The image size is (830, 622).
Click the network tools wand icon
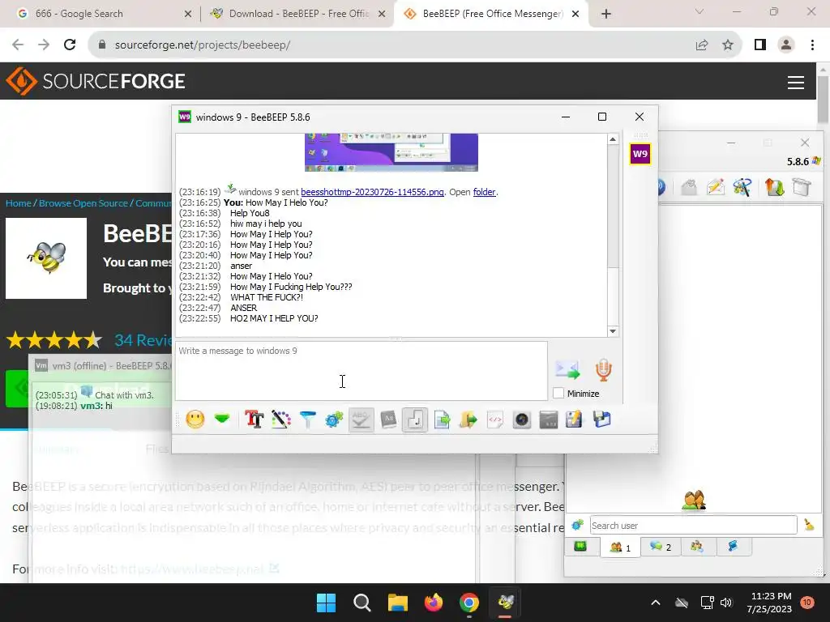pyautogui.click(x=742, y=187)
